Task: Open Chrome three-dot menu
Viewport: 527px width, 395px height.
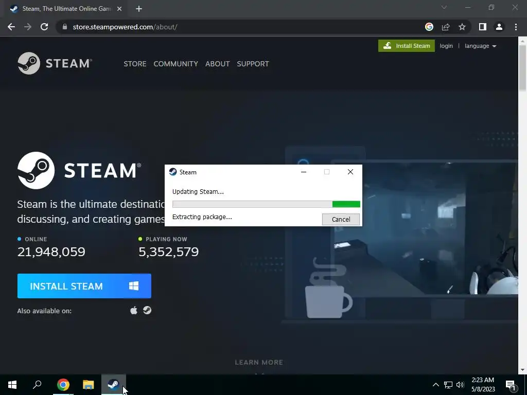Action: point(516,27)
